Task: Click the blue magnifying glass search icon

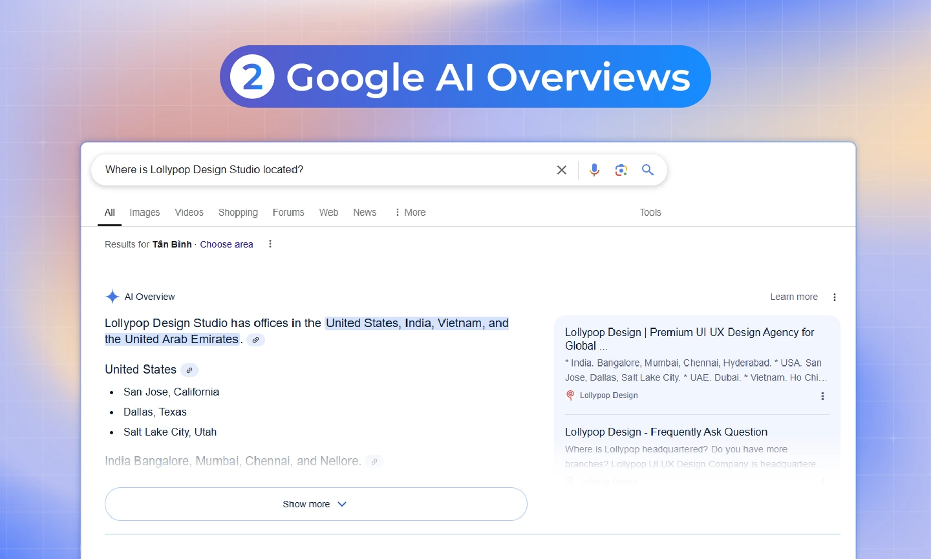Action: click(x=647, y=170)
